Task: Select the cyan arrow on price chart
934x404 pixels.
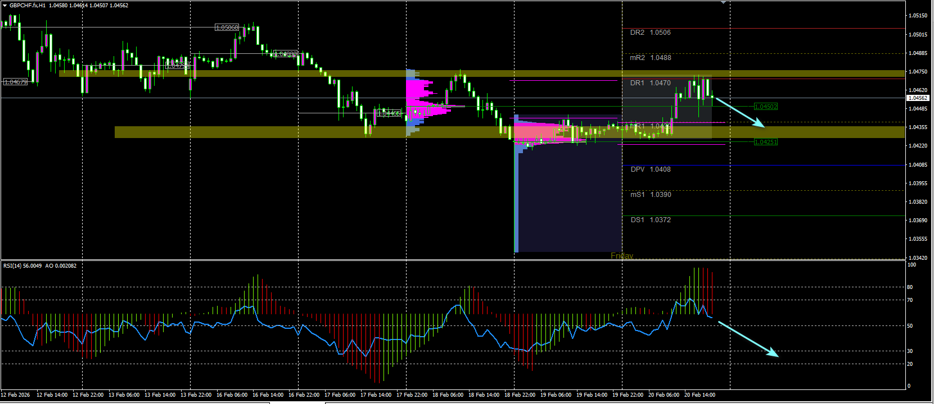Action: click(739, 112)
